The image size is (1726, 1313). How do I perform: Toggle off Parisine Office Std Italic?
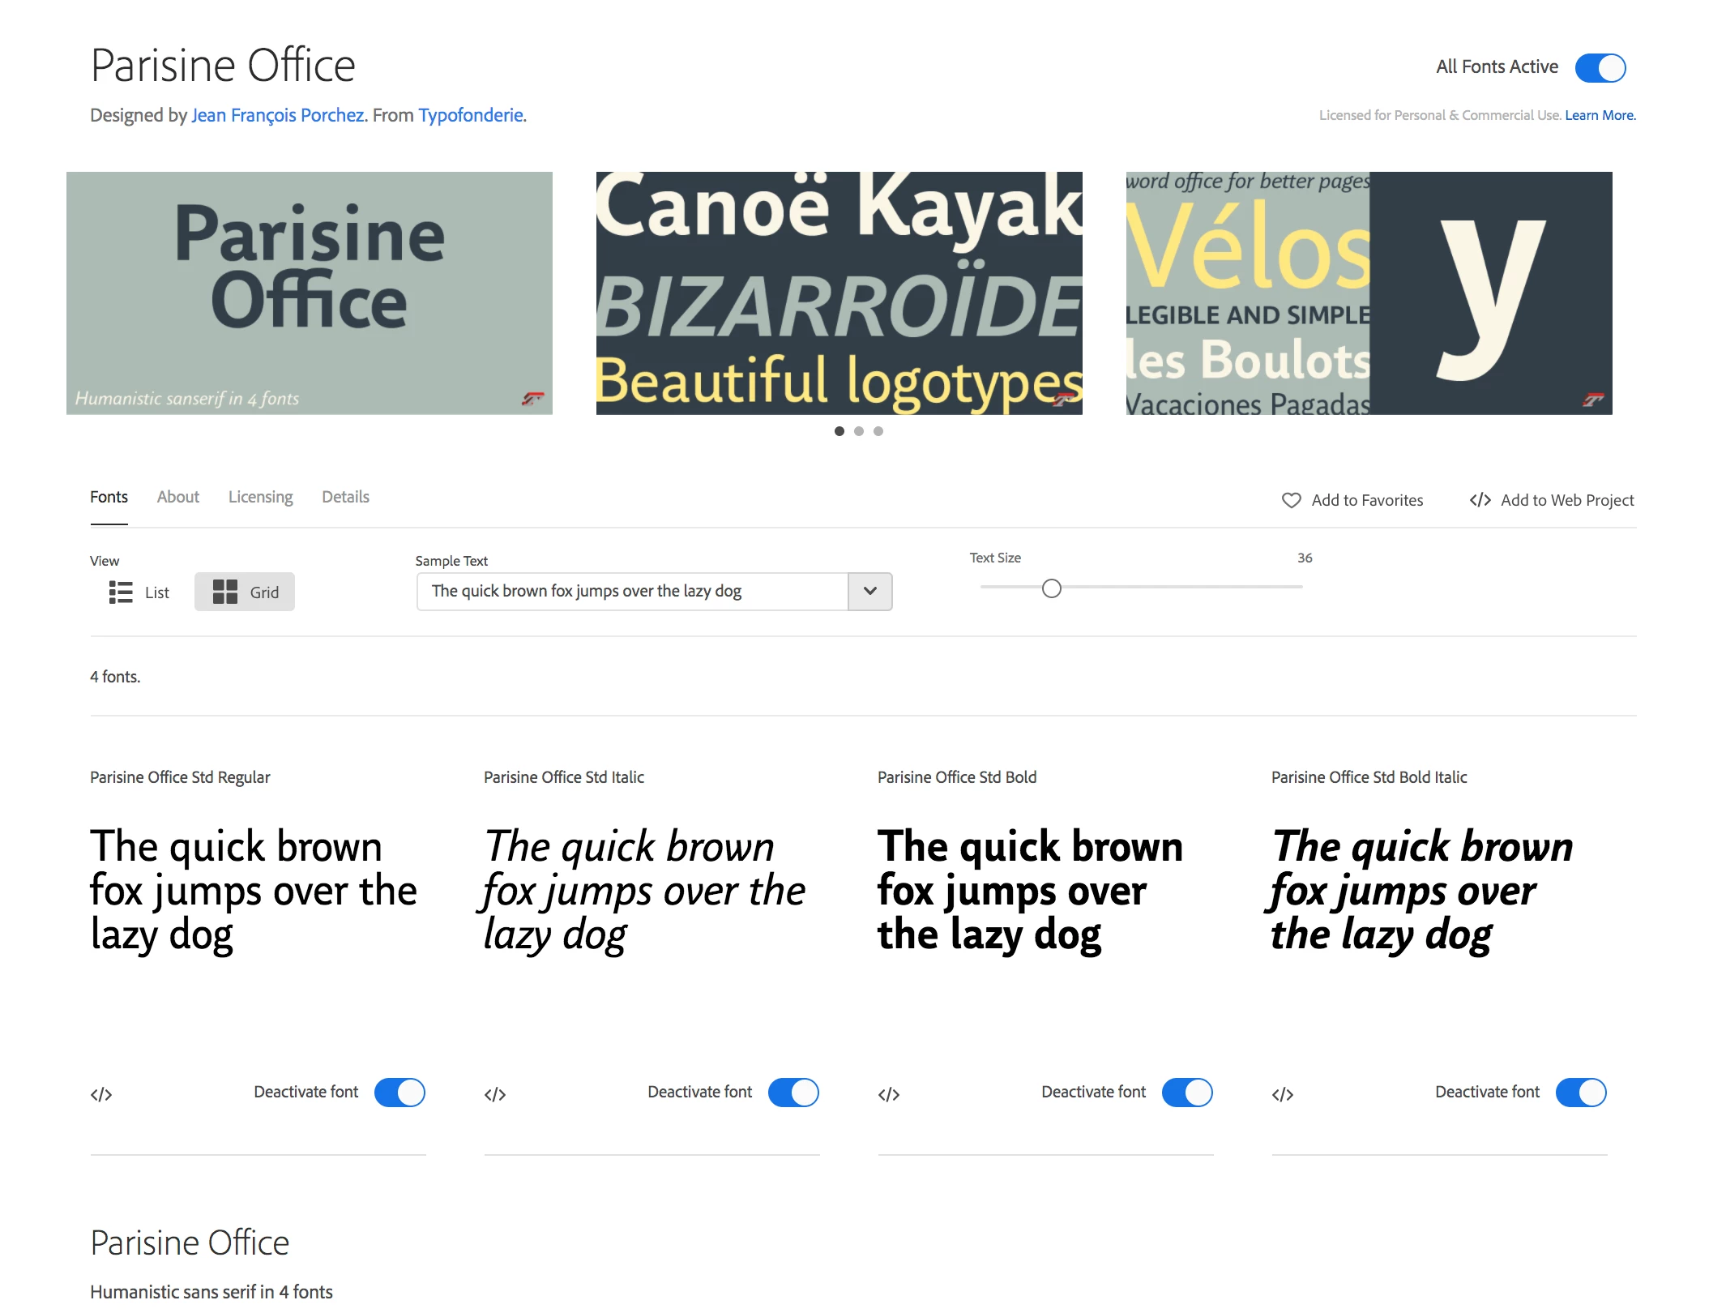[x=793, y=1093]
